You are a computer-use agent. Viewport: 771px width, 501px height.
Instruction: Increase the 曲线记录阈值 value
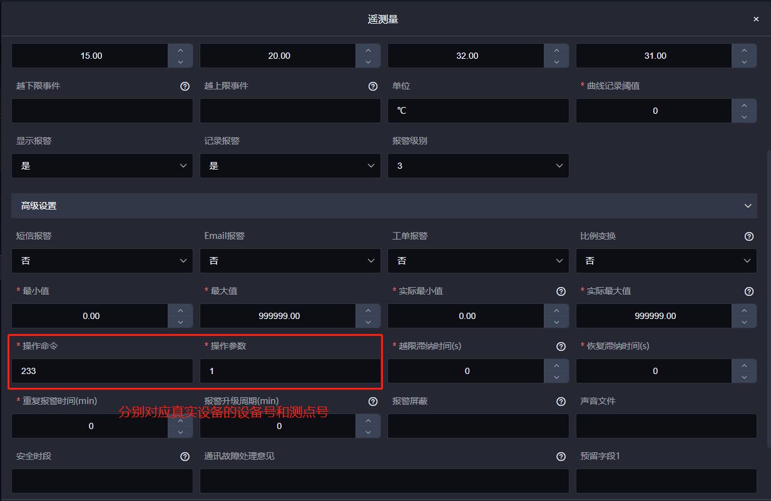pyautogui.click(x=744, y=105)
